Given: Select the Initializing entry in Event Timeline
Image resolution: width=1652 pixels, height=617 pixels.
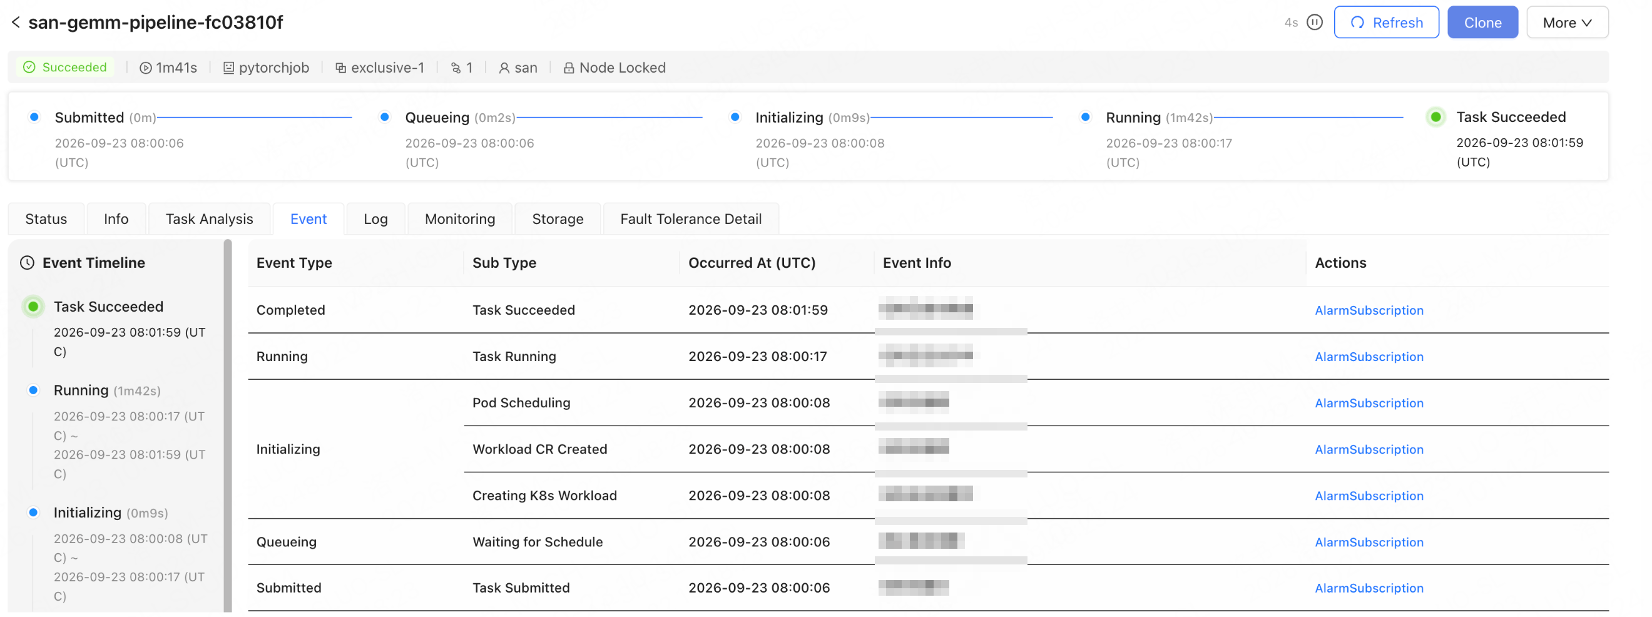Looking at the screenshot, I should coord(87,513).
